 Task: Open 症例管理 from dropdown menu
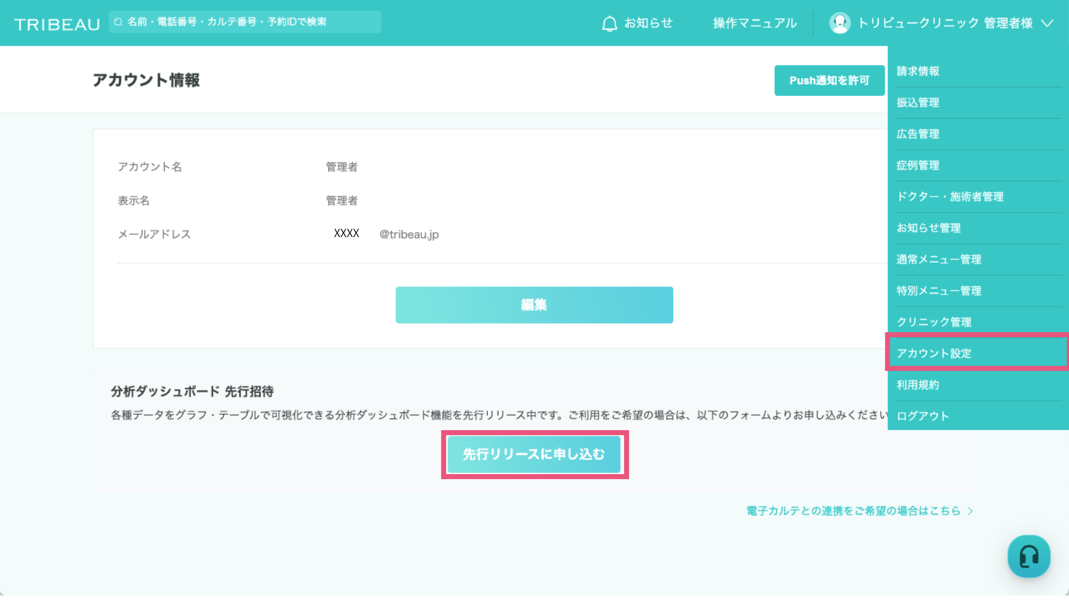(x=918, y=165)
